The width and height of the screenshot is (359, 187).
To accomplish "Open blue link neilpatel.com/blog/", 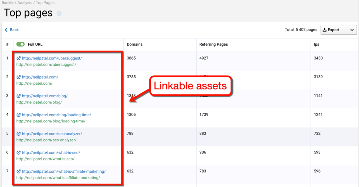I will click(x=45, y=96).
